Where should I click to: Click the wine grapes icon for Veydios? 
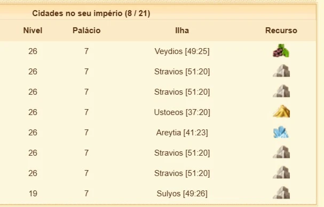[x=281, y=50]
